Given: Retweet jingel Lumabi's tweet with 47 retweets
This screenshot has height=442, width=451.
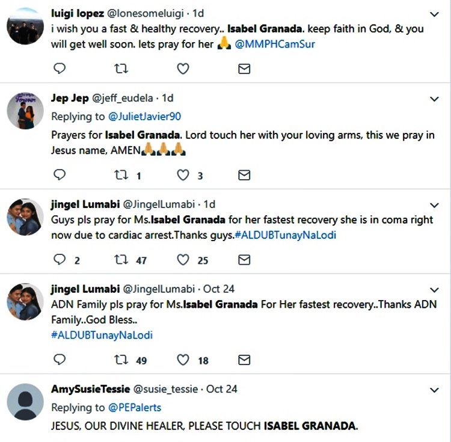Looking at the screenshot, I should [121, 260].
